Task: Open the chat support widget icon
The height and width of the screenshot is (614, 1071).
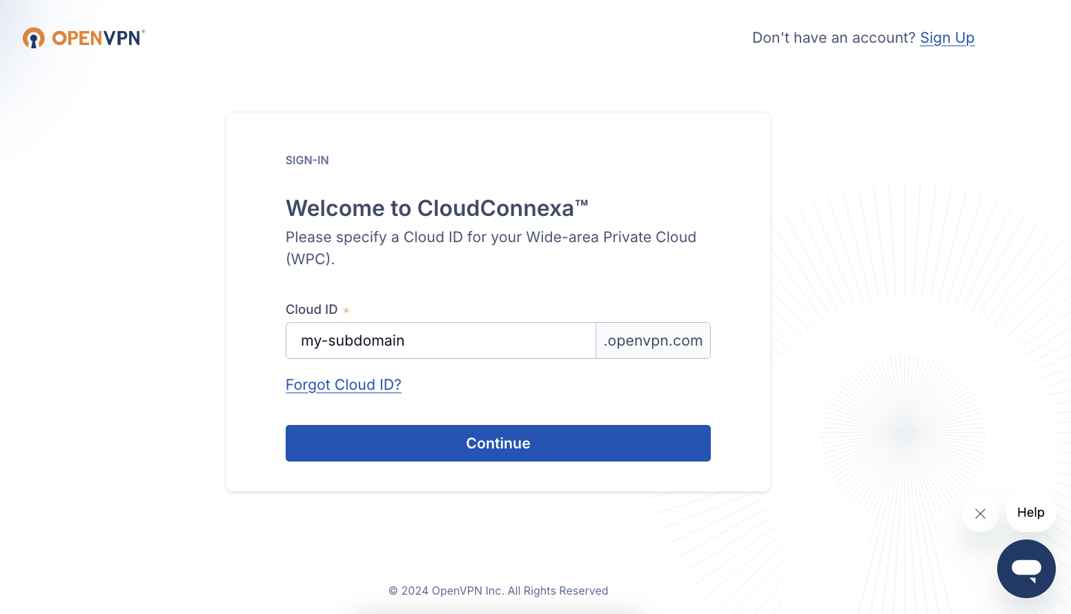Action: 1026,568
